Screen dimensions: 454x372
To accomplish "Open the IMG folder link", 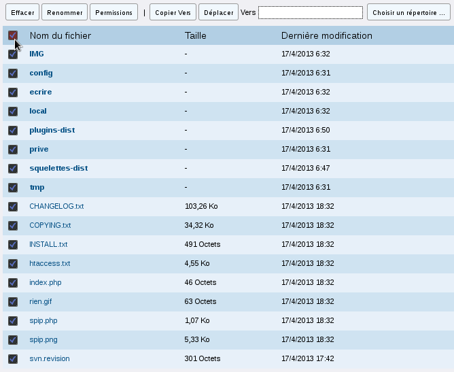I will (37, 54).
